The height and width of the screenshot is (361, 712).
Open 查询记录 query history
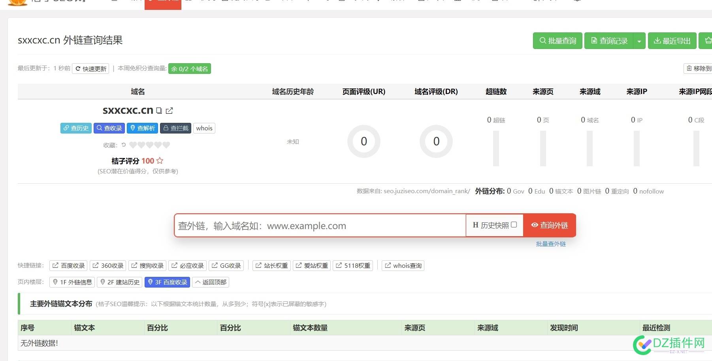[609, 41]
